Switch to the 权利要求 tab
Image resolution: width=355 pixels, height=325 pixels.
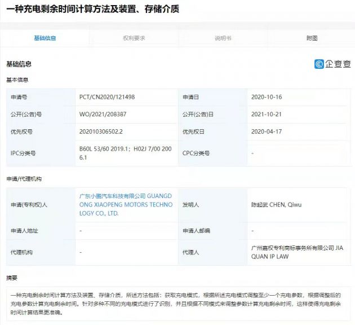point(134,38)
